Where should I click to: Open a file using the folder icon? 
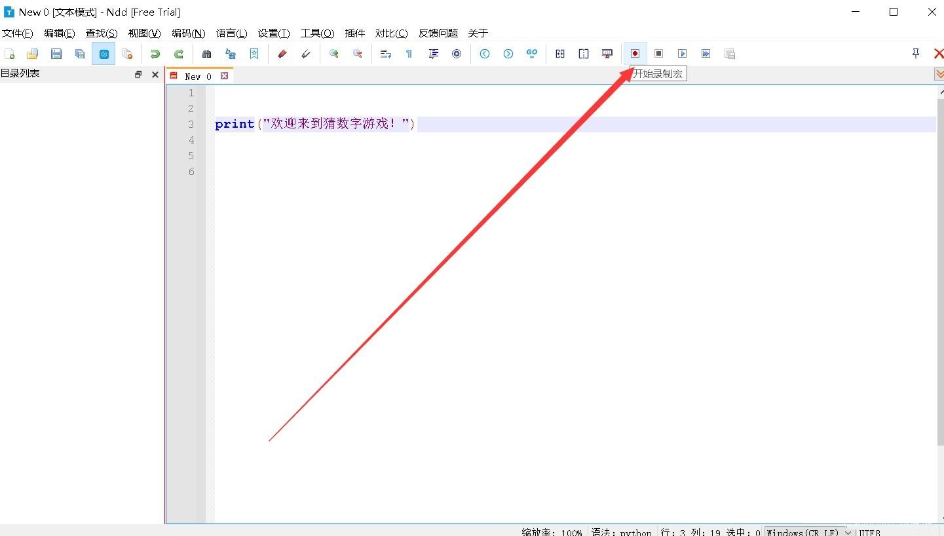coord(33,54)
